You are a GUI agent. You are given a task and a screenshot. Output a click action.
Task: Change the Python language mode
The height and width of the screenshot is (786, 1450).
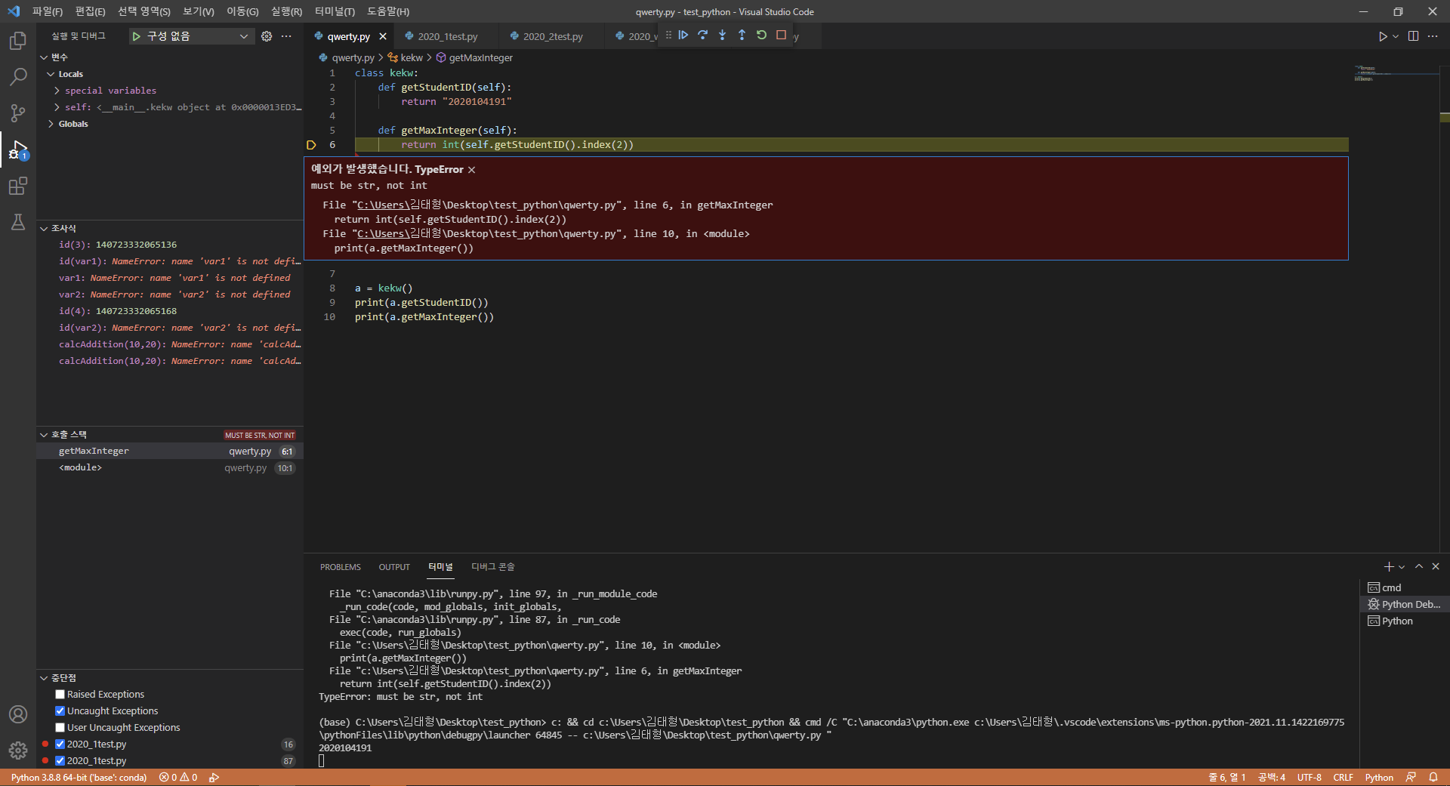tap(1379, 777)
